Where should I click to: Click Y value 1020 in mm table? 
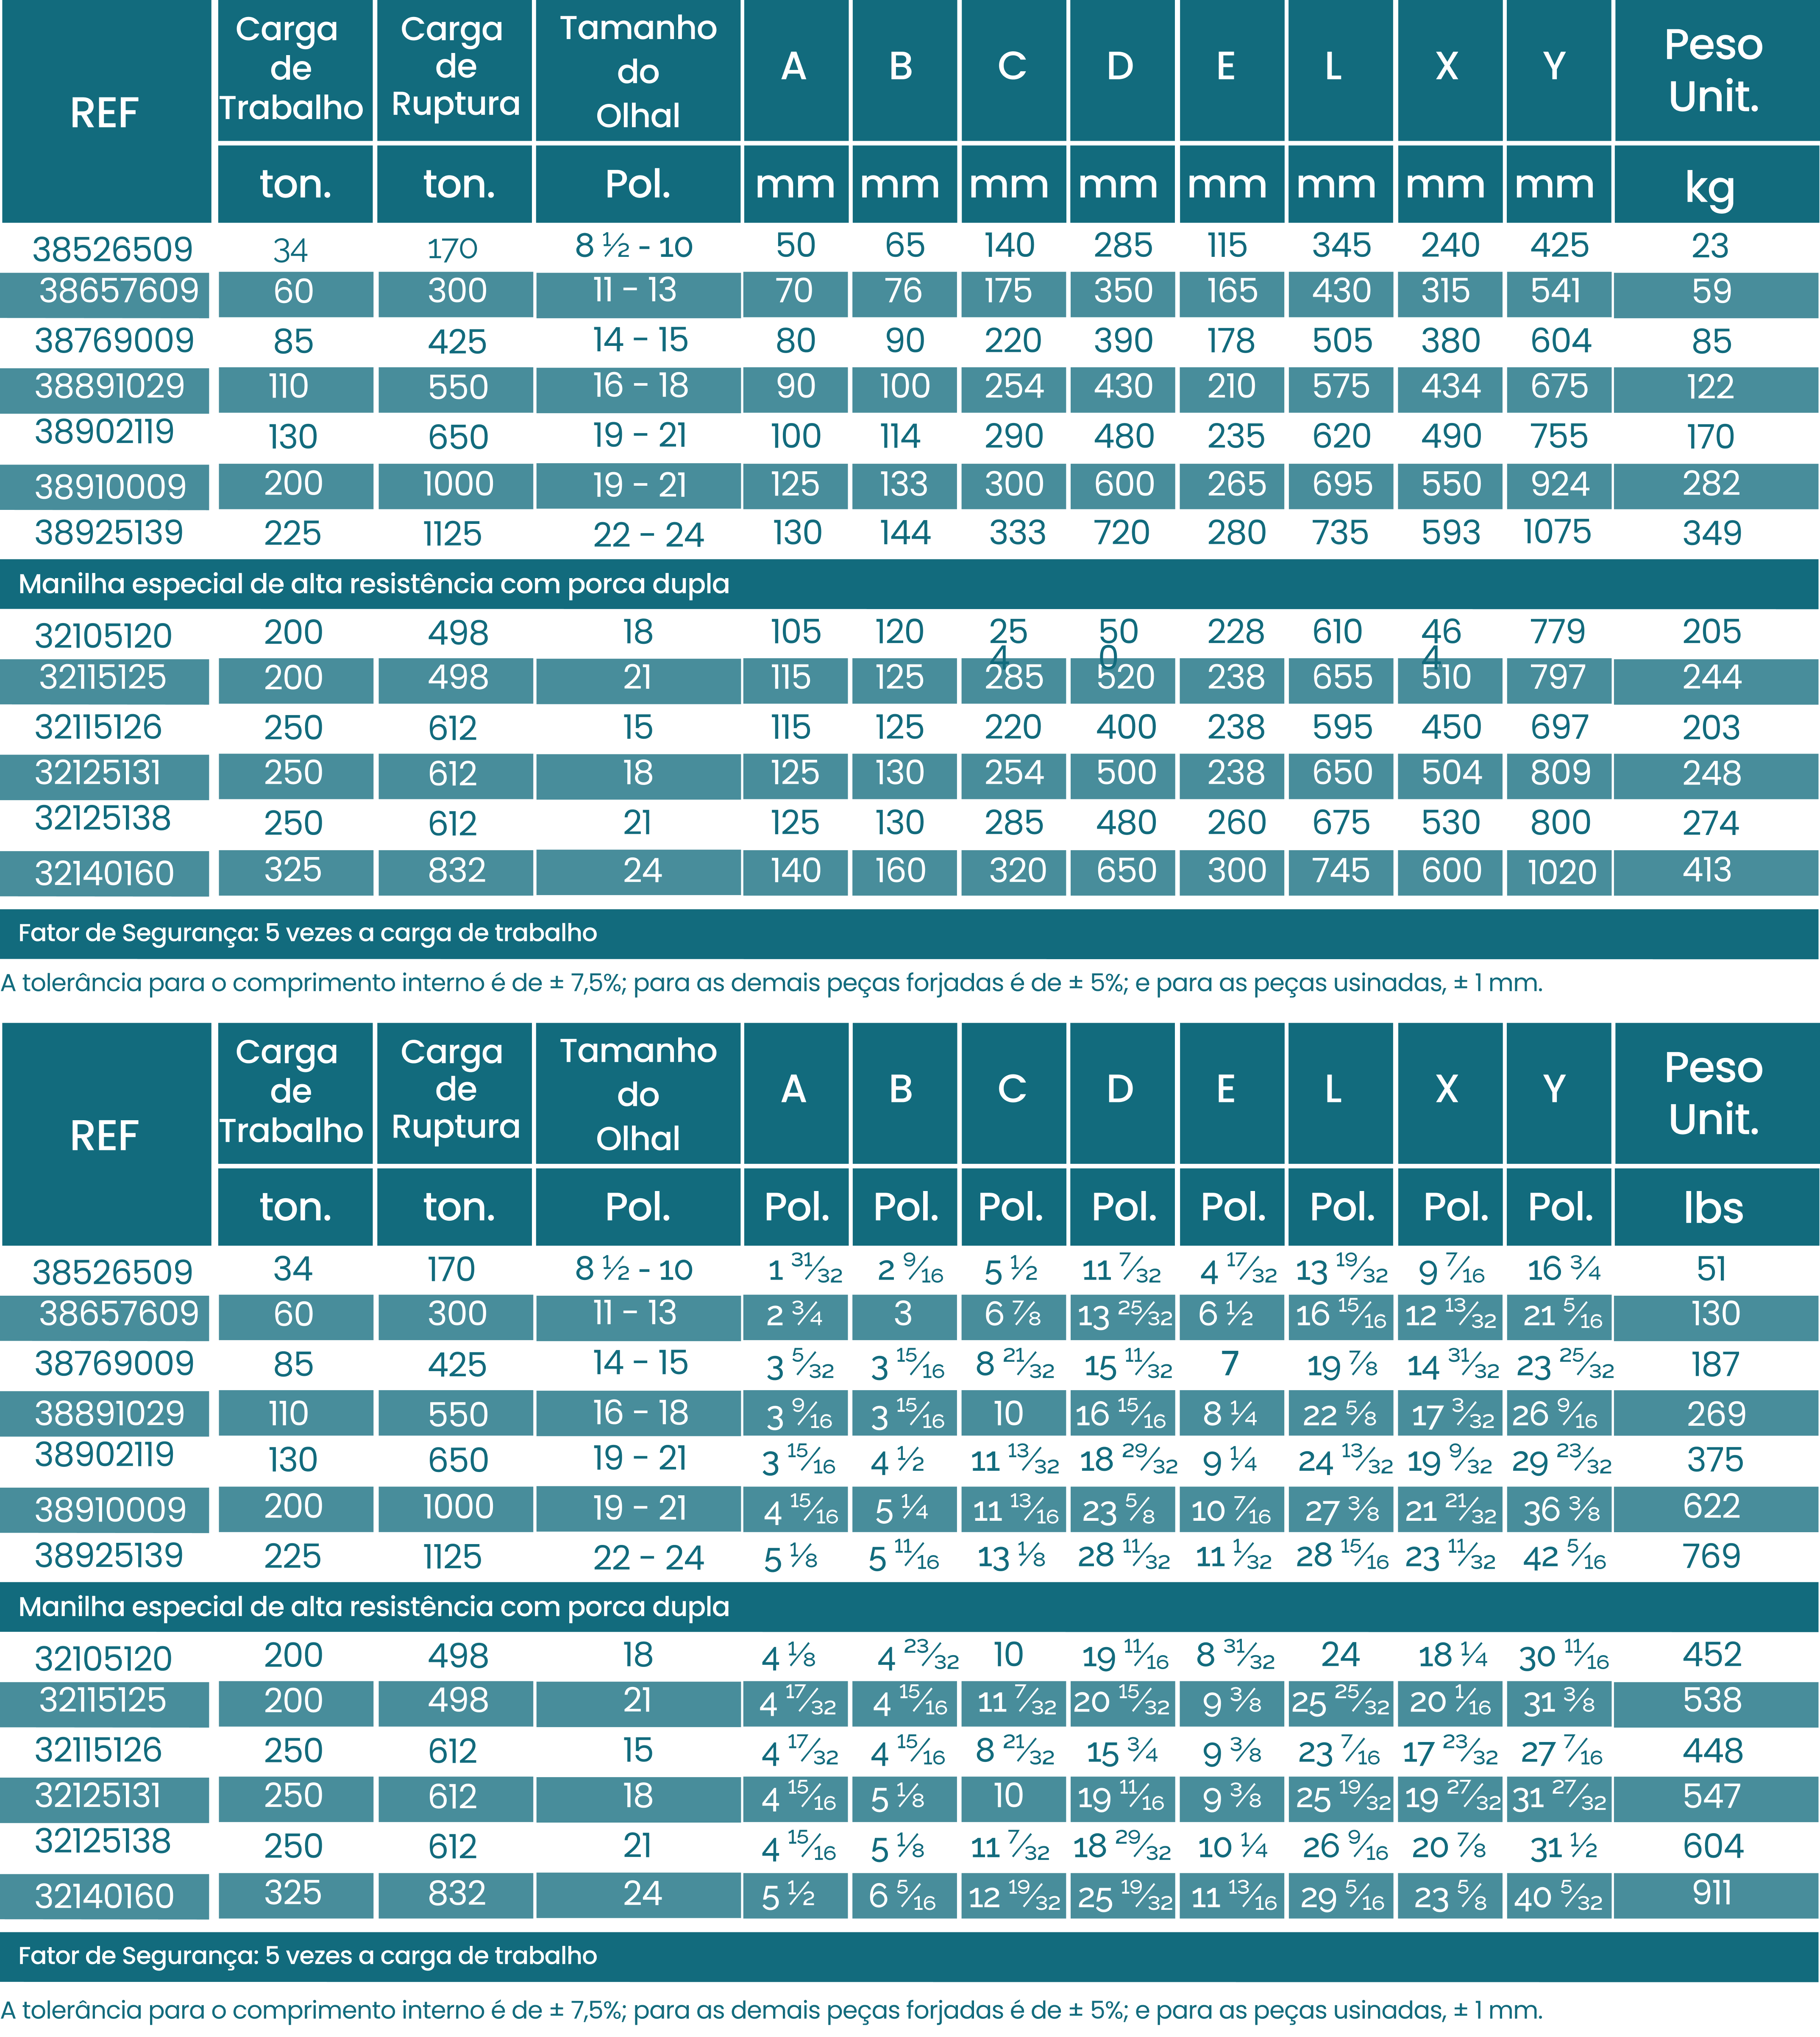1561,873
